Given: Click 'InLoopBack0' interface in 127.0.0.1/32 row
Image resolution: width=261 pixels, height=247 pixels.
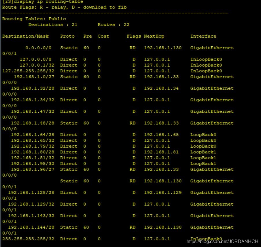Looking at the screenshot, I should (206, 65).
